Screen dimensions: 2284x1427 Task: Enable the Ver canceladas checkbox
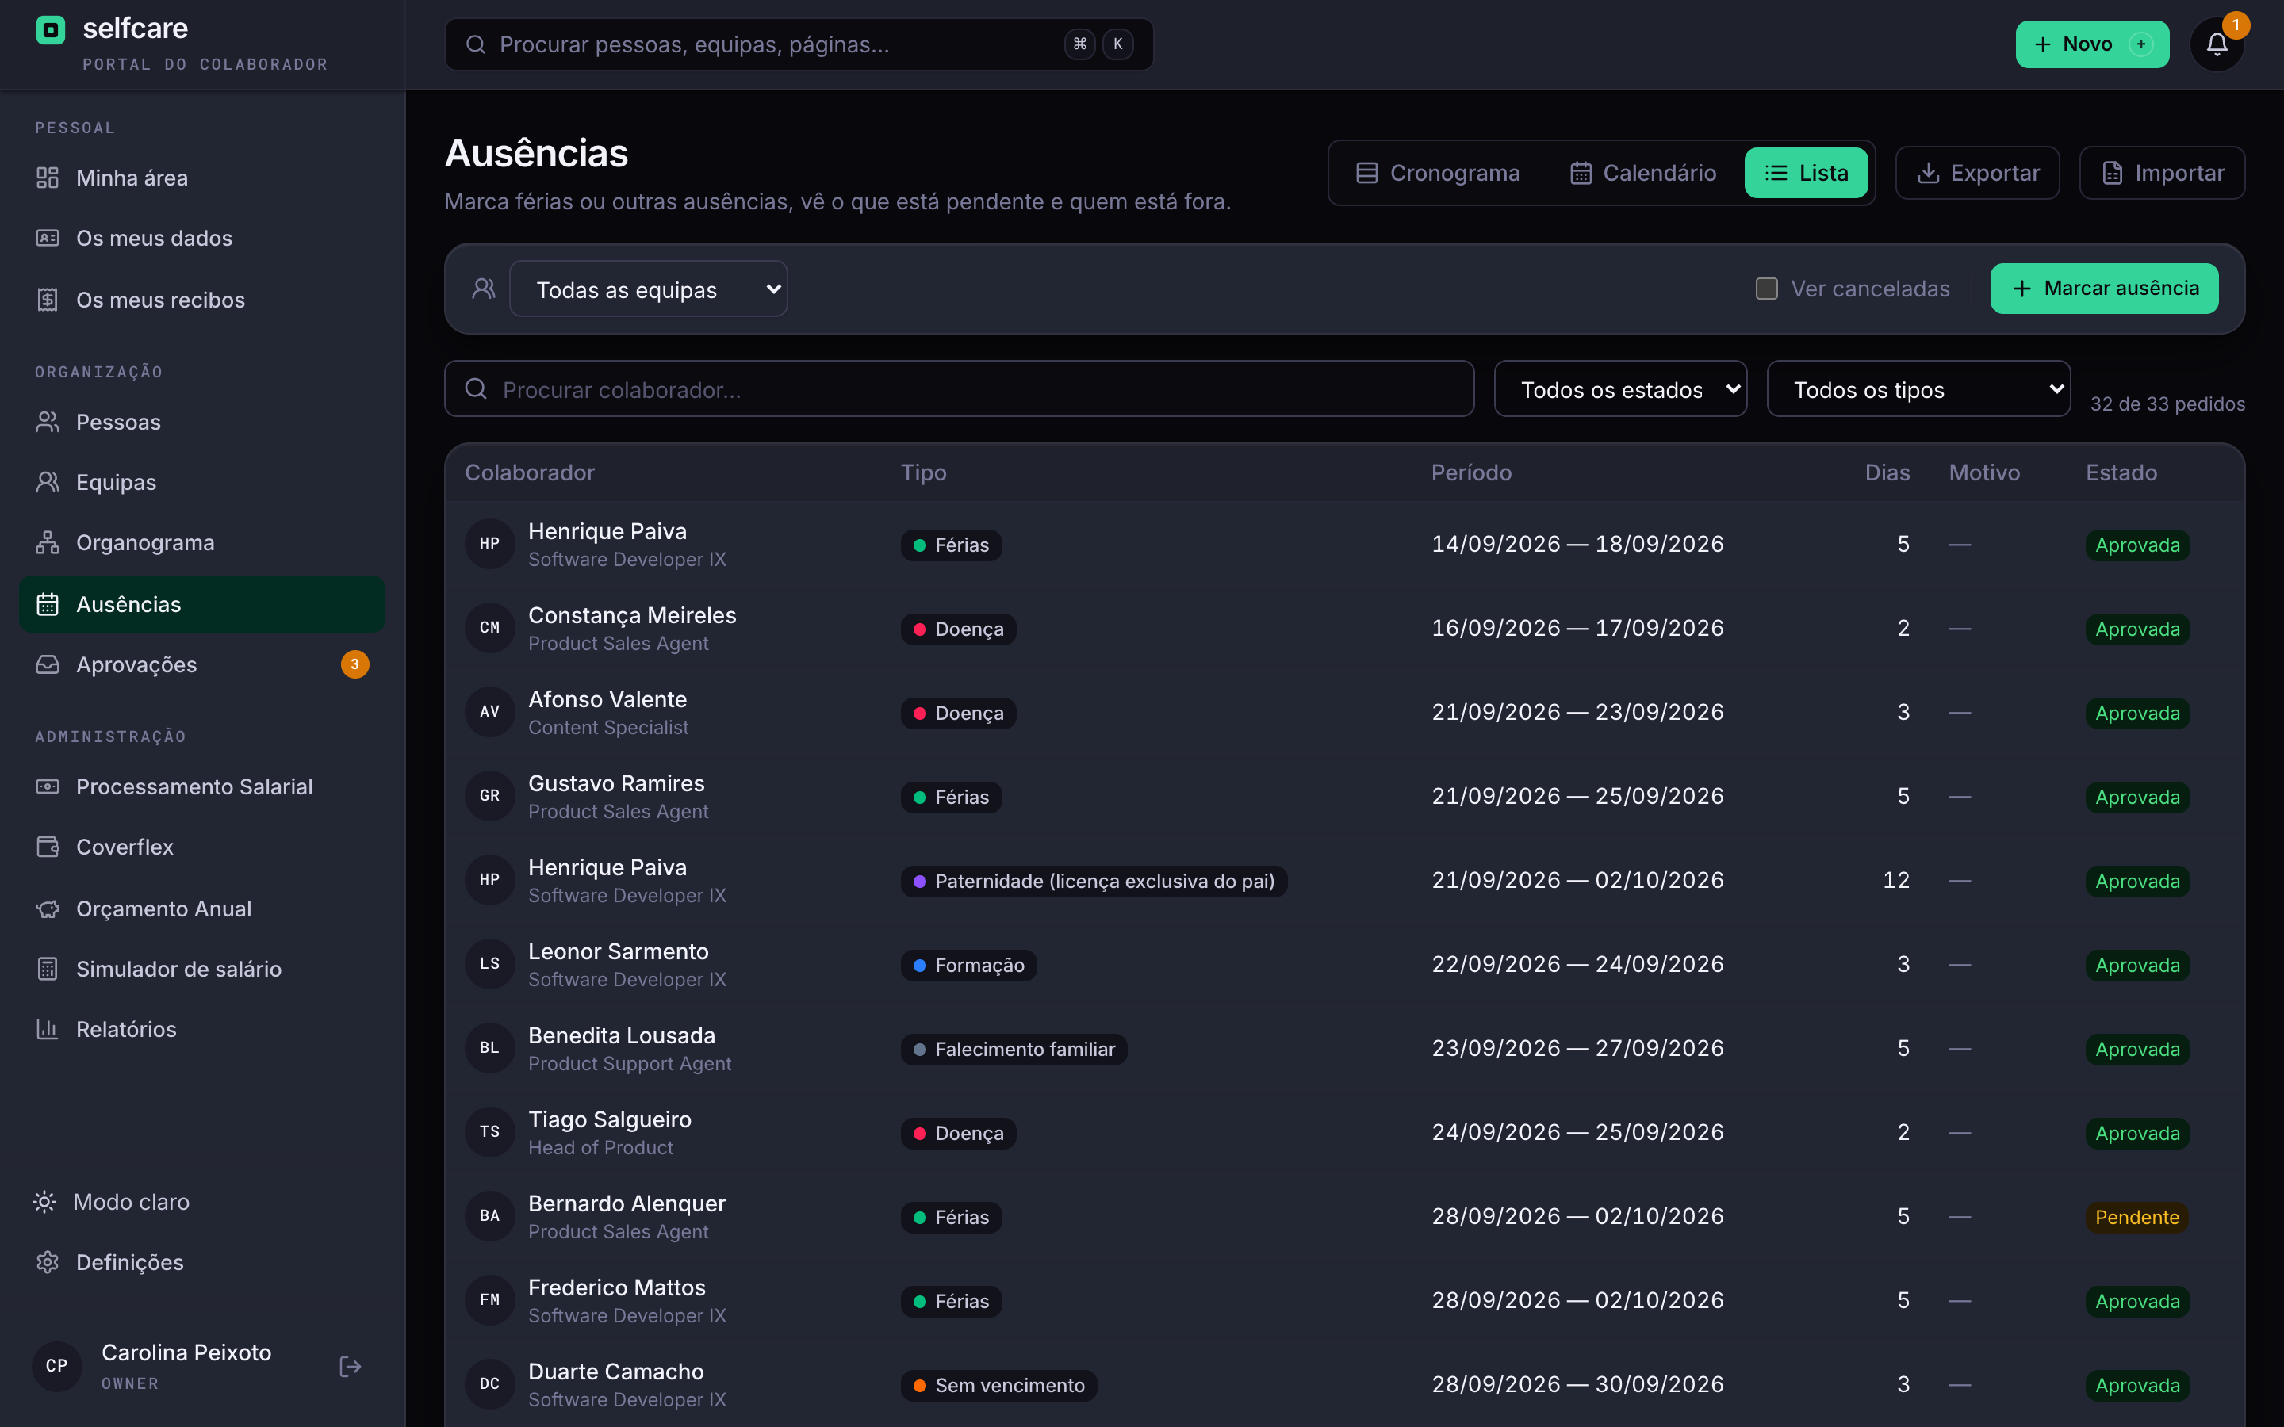[1766, 289]
